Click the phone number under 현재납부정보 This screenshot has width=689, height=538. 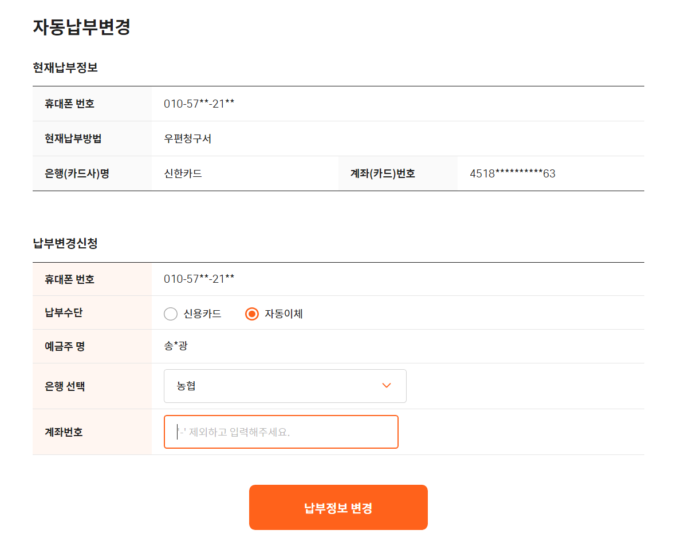click(199, 104)
